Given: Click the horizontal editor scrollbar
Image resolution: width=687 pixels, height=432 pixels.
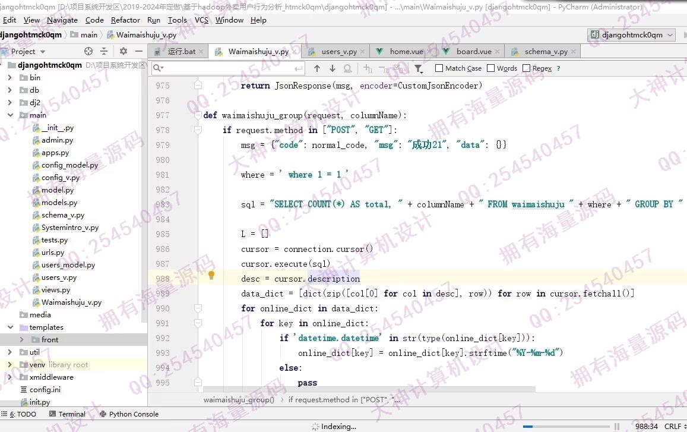Looking at the screenshot, I should click(x=369, y=389).
